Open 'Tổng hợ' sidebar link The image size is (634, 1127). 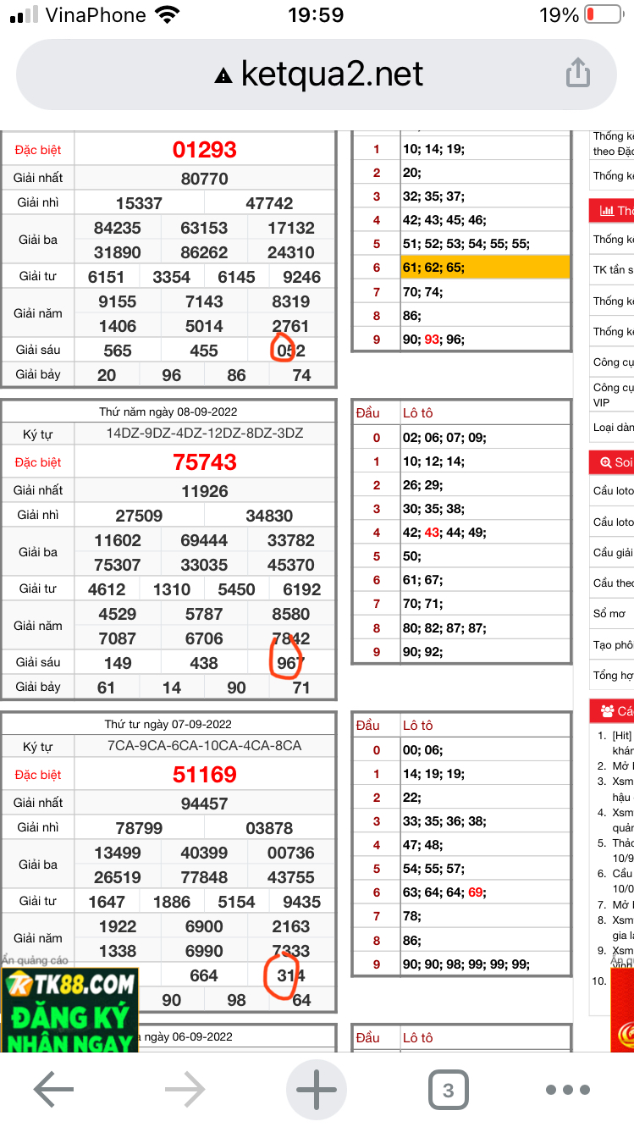[613, 676]
